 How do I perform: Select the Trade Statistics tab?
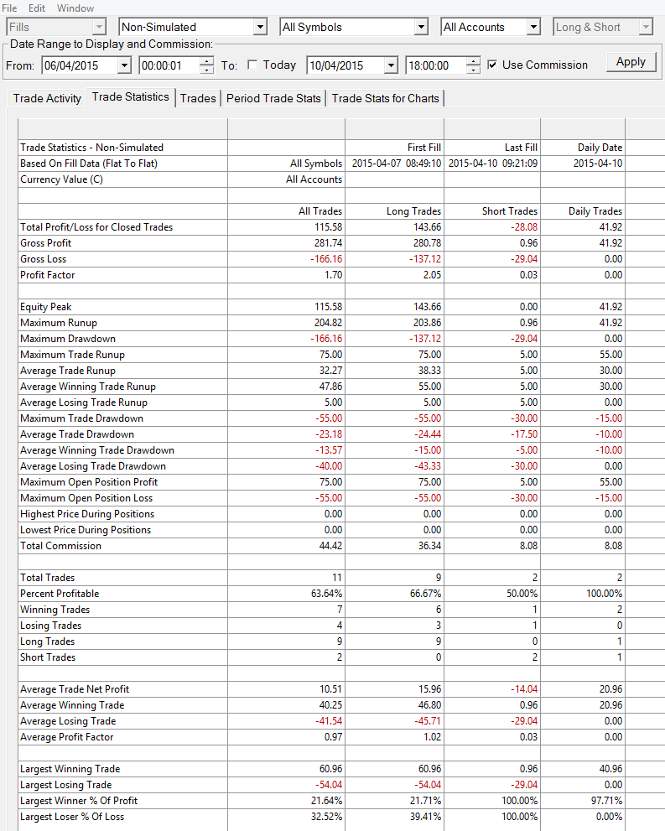coord(130,97)
